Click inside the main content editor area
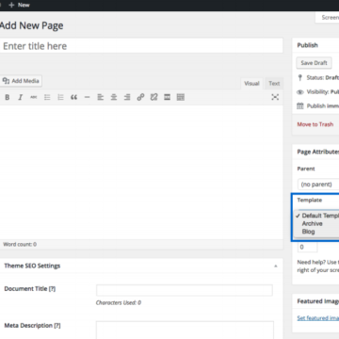 click(141, 172)
